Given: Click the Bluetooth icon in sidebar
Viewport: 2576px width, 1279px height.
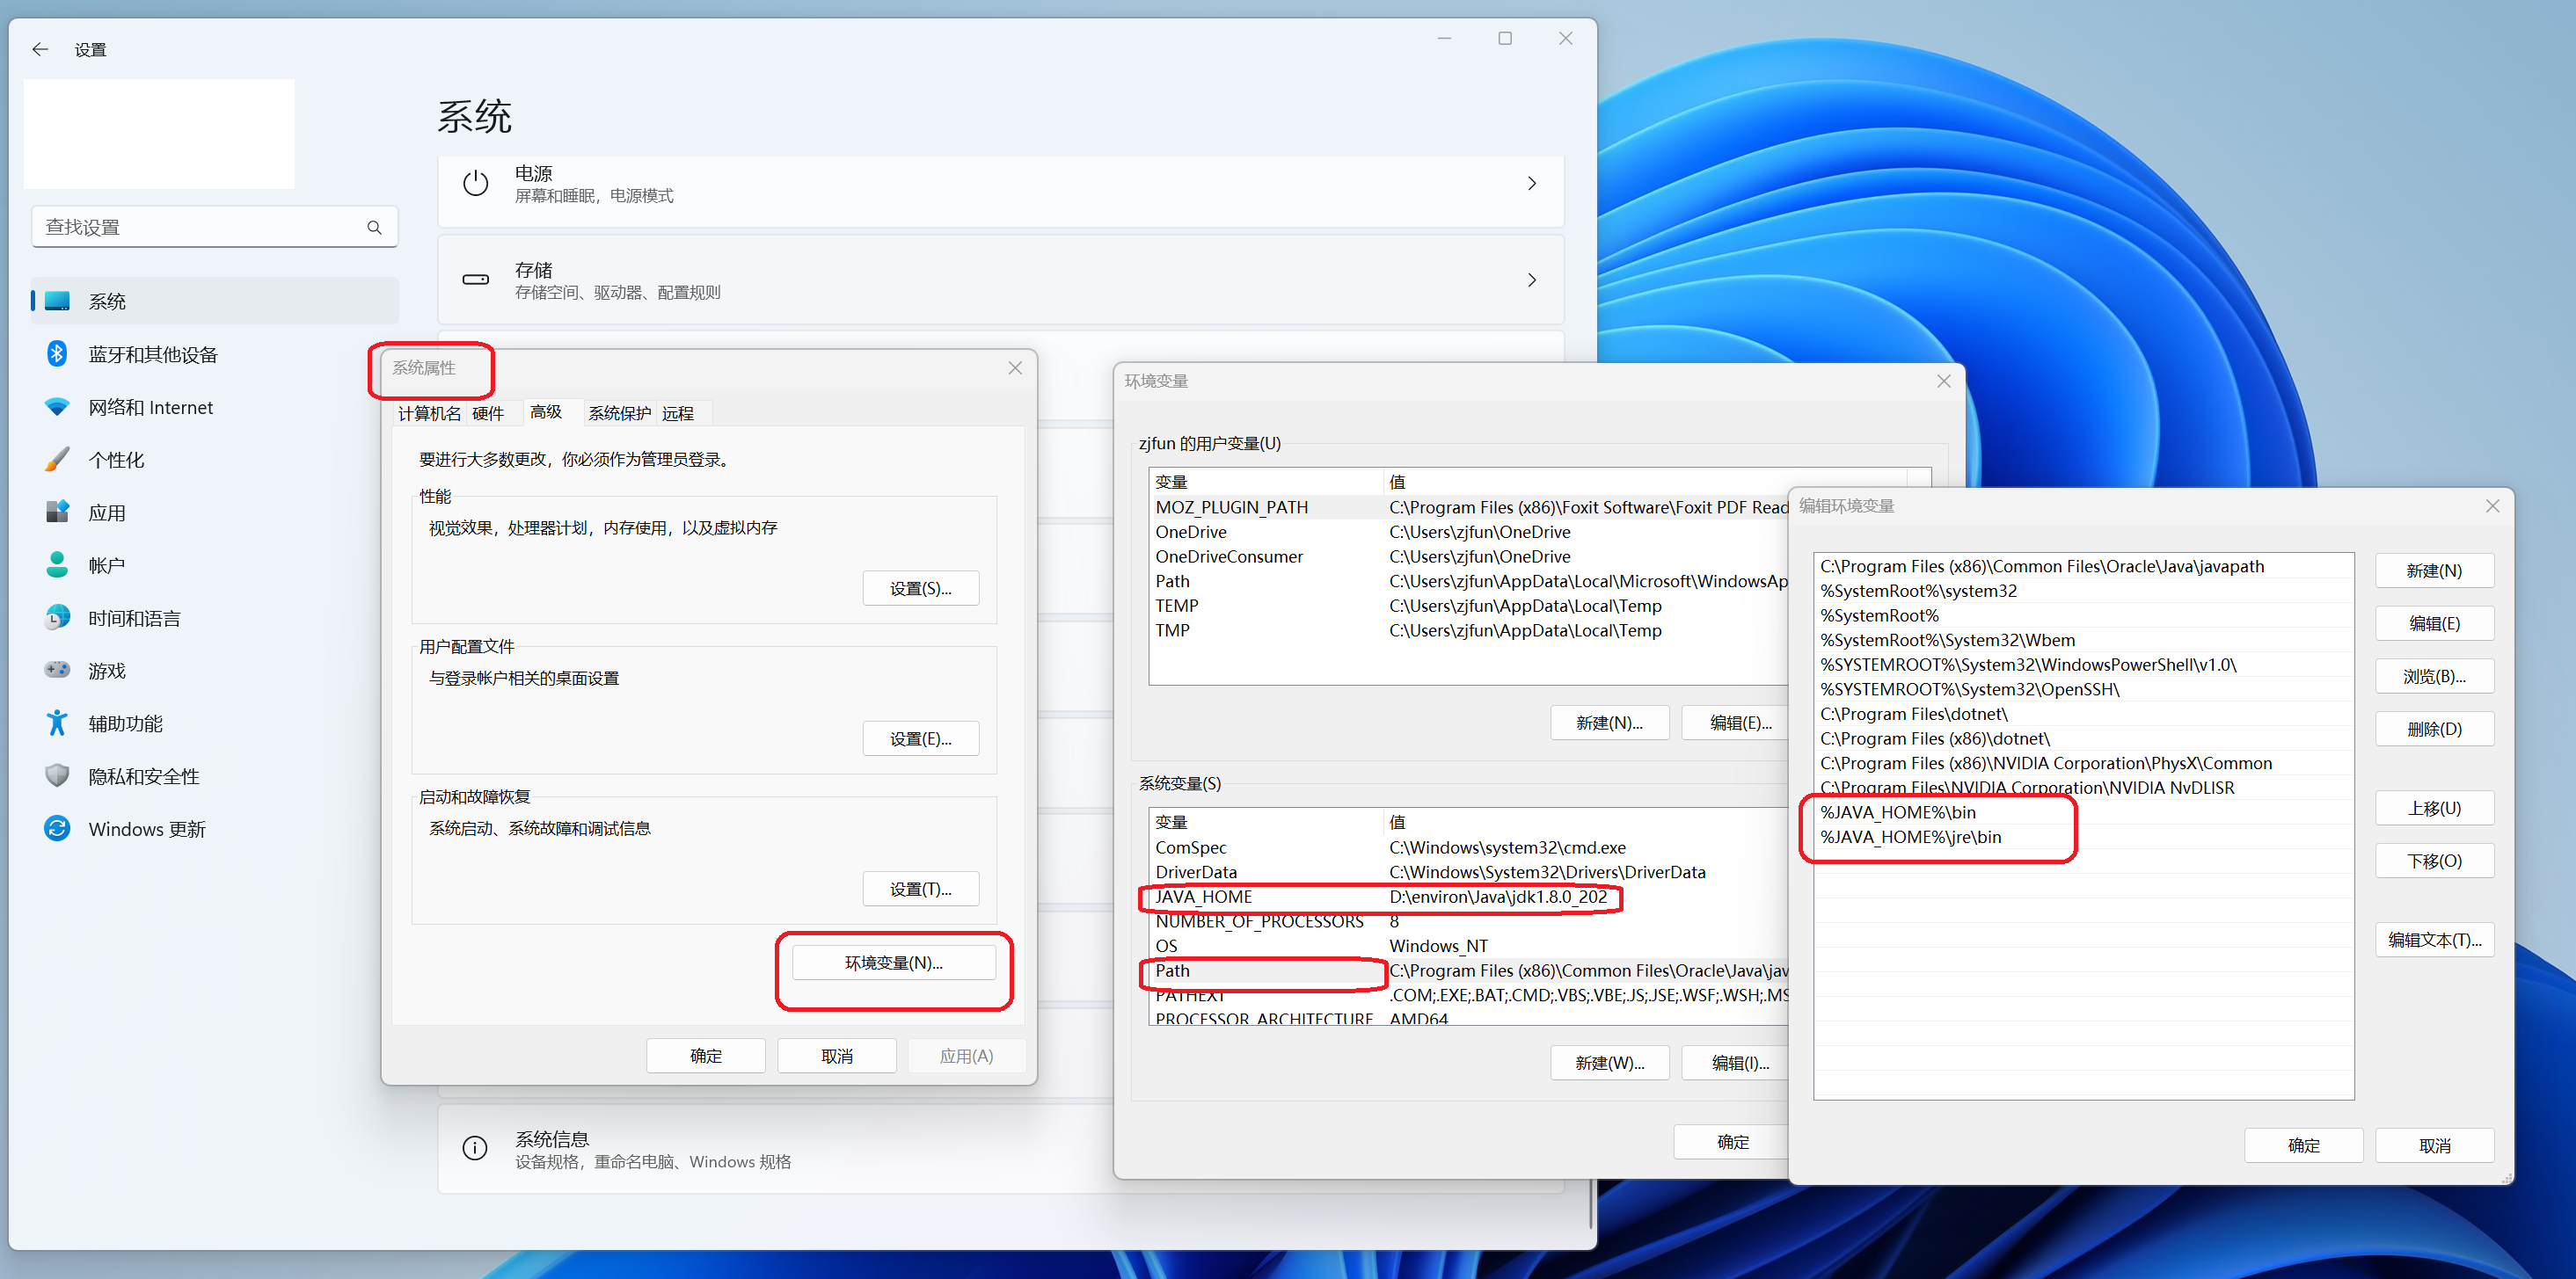Looking at the screenshot, I should (57, 353).
